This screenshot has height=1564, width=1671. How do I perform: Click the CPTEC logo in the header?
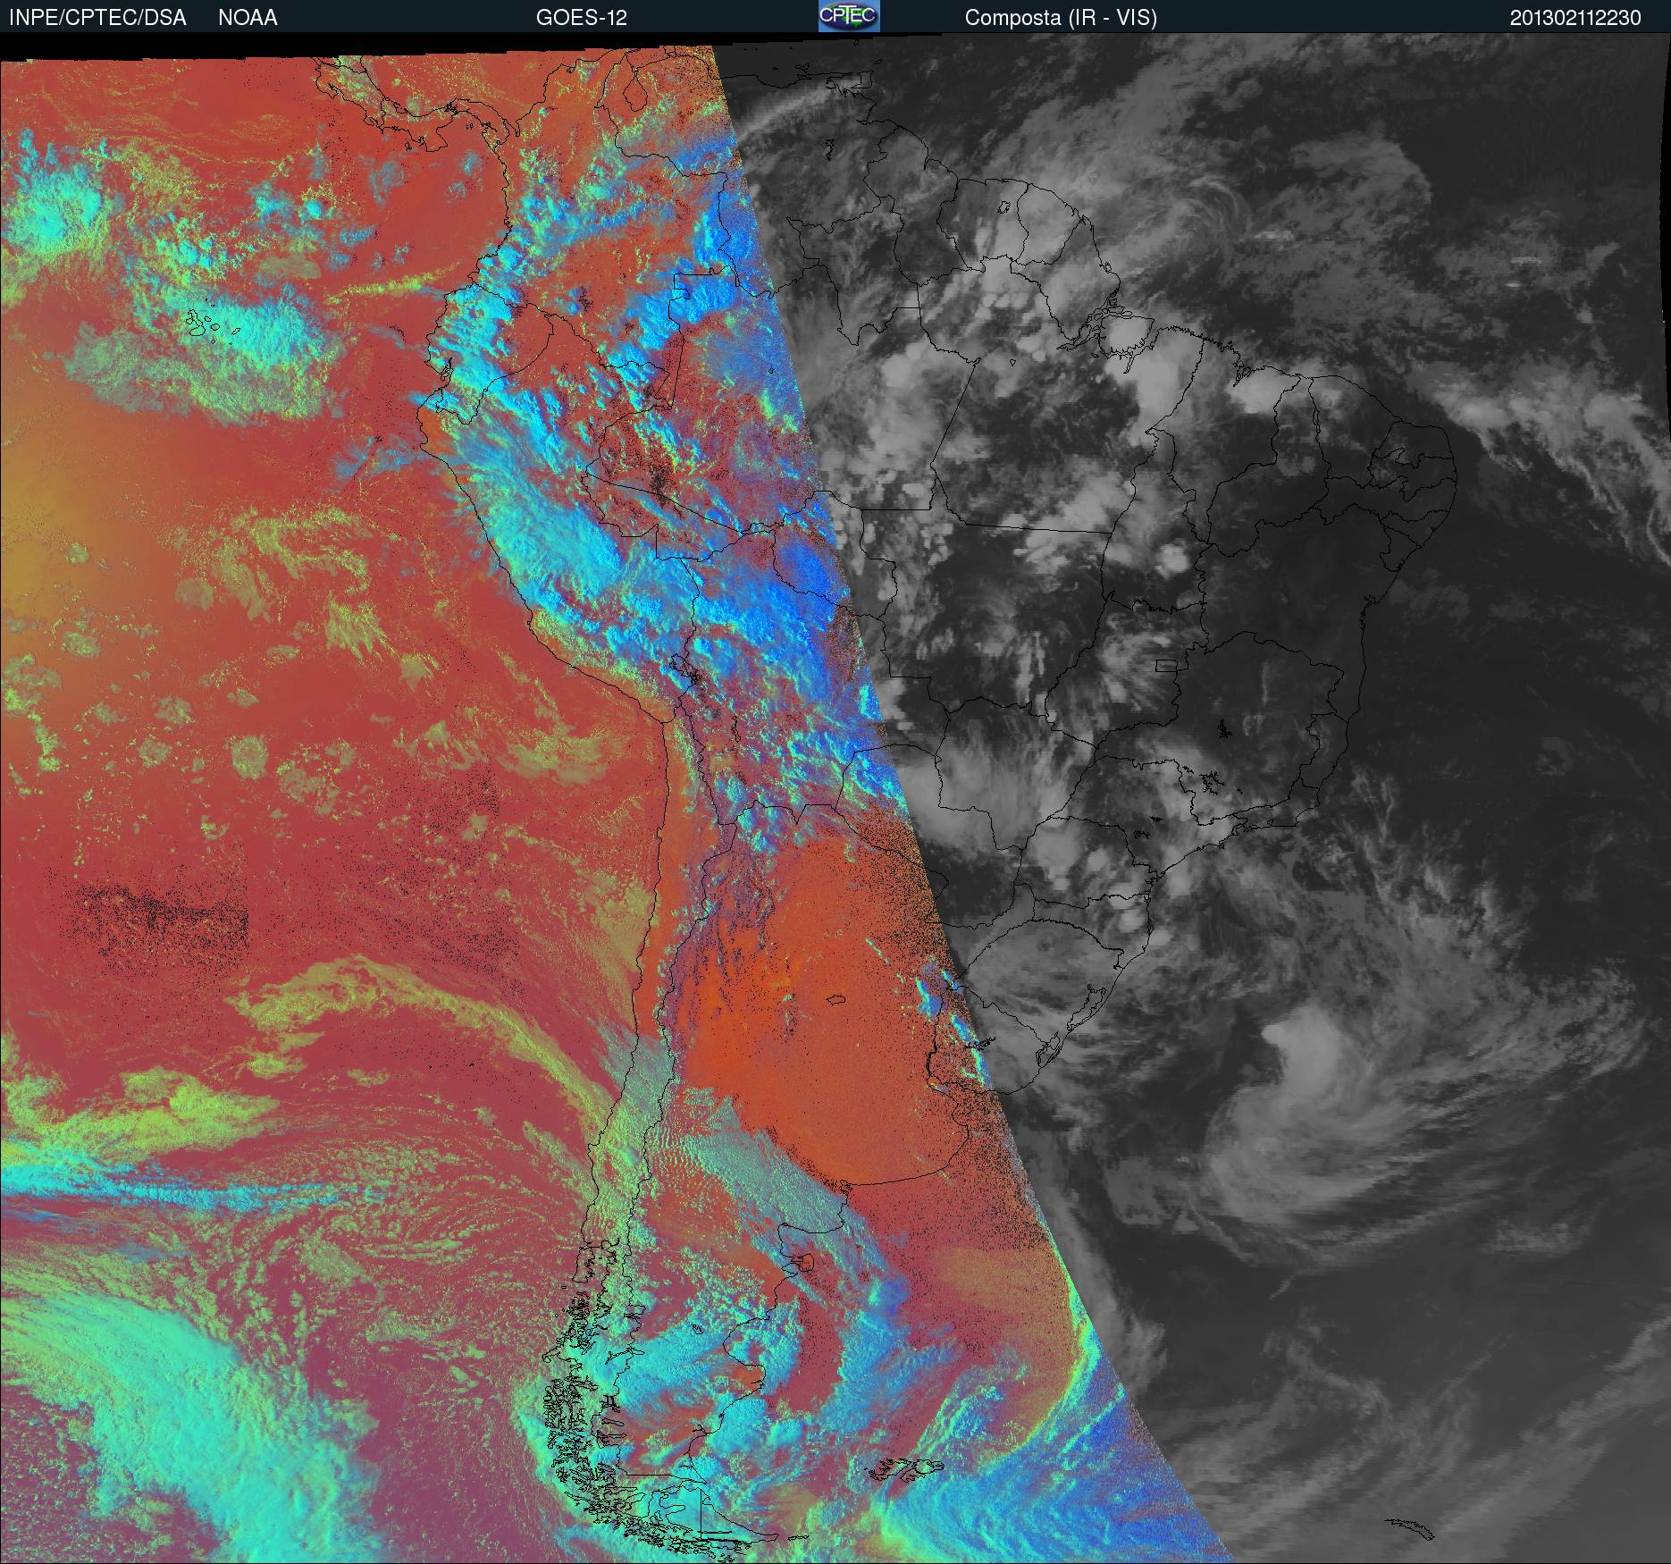tap(849, 16)
